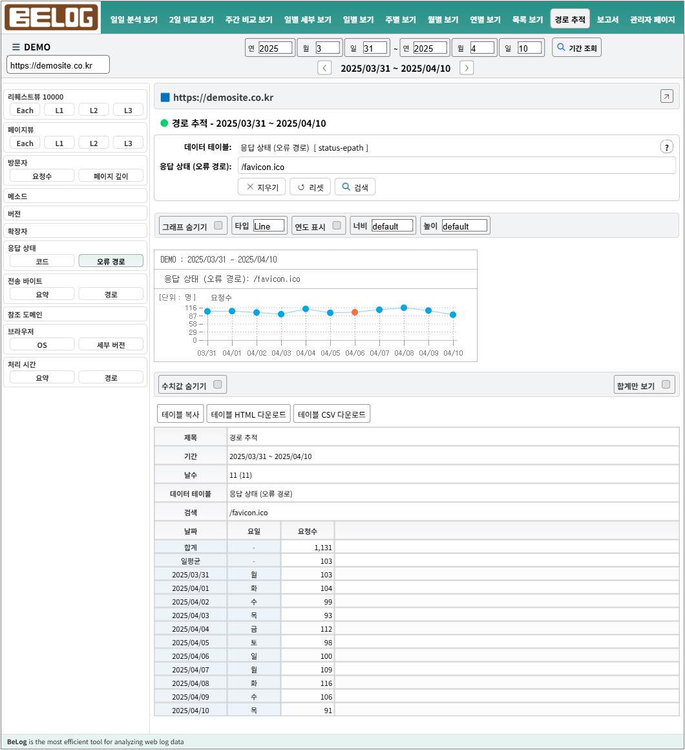Image resolution: width=685 pixels, height=750 pixels.
Task: Open the question mark help icon
Action: (667, 147)
